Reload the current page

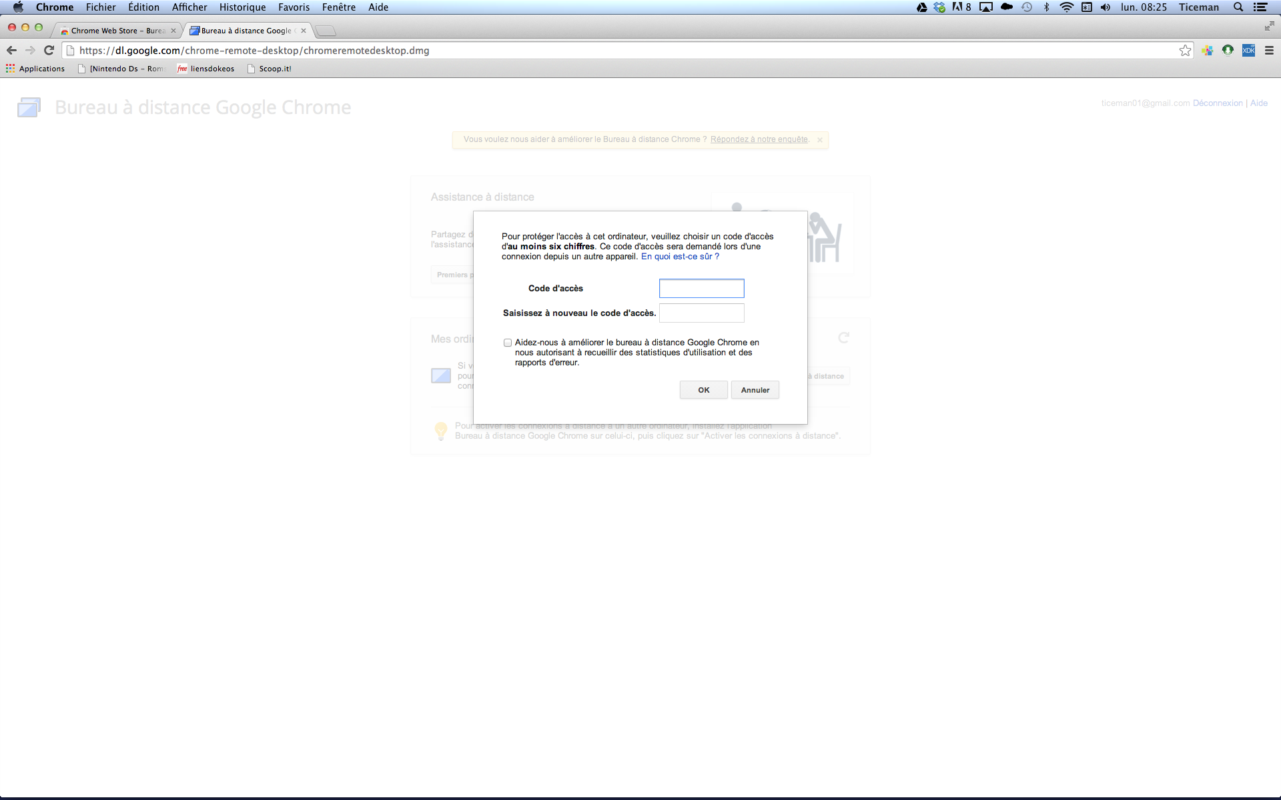(49, 50)
